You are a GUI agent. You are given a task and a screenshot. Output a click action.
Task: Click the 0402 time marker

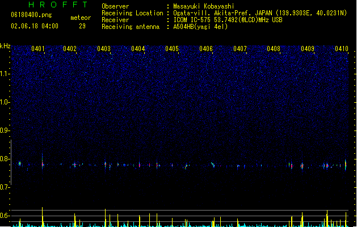(x=70, y=49)
